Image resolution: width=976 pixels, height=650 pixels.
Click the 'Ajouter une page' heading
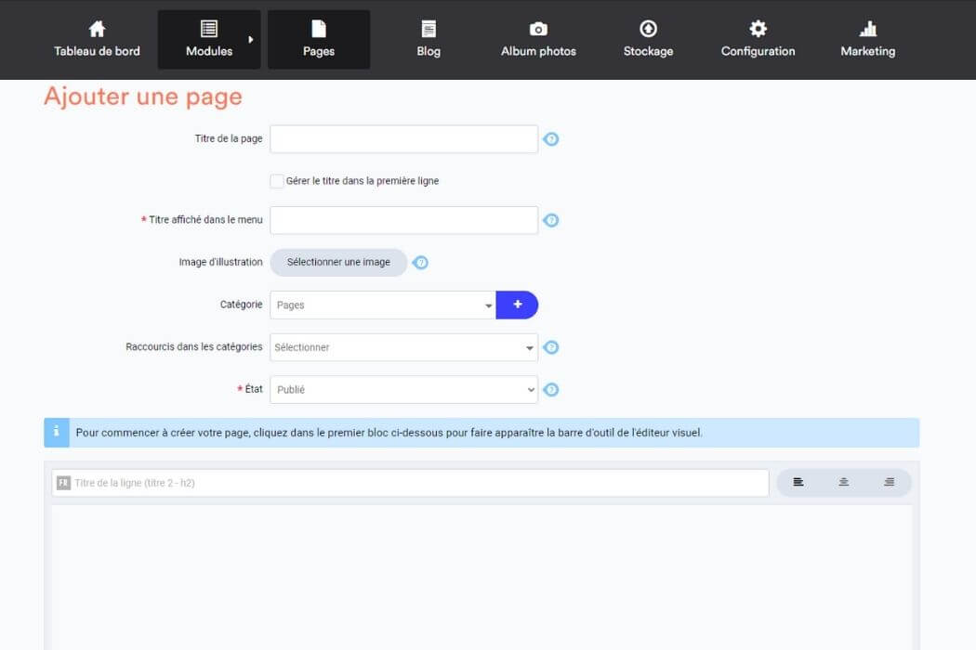(x=143, y=97)
